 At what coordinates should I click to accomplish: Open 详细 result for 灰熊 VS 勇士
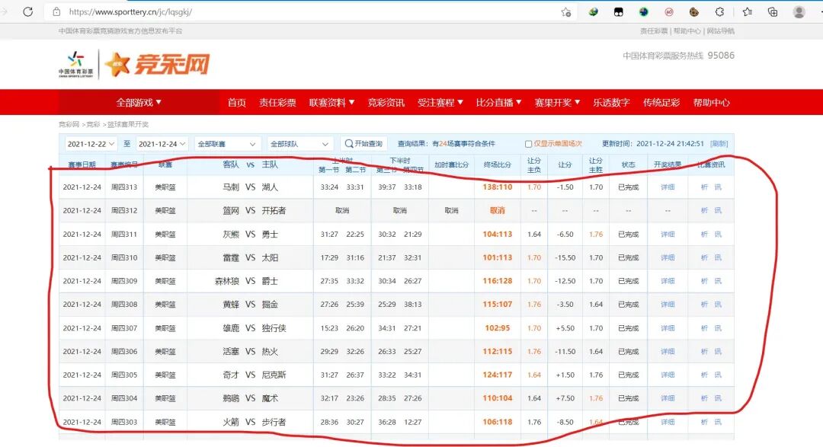[x=668, y=234]
